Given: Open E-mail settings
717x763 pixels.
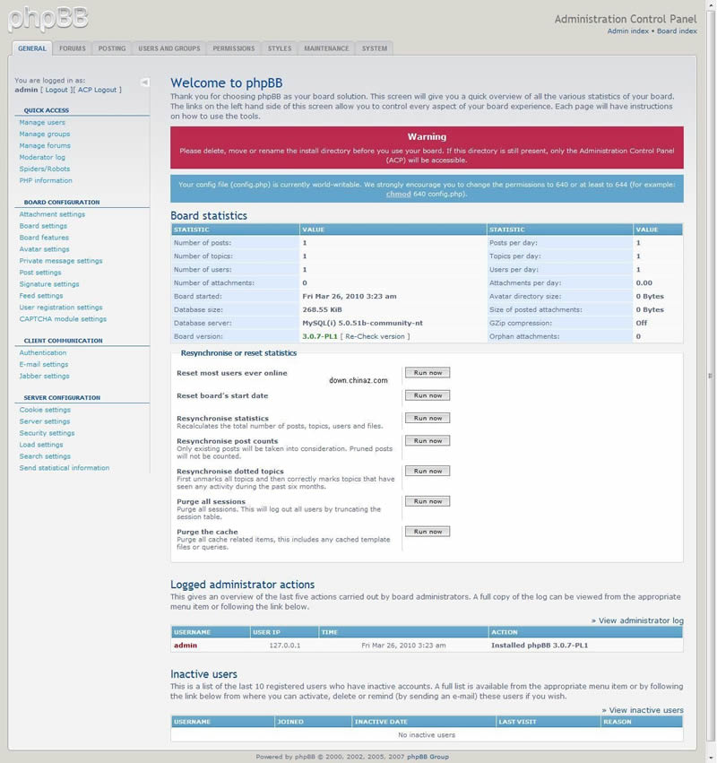Looking at the screenshot, I should pyautogui.click(x=44, y=365).
